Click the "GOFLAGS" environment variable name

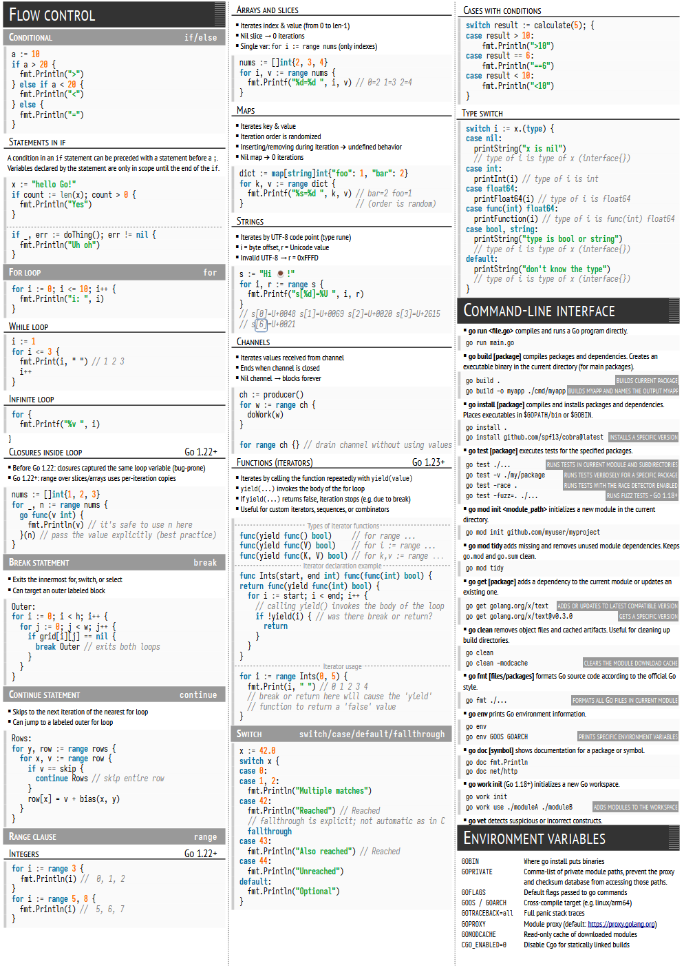click(473, 892)
